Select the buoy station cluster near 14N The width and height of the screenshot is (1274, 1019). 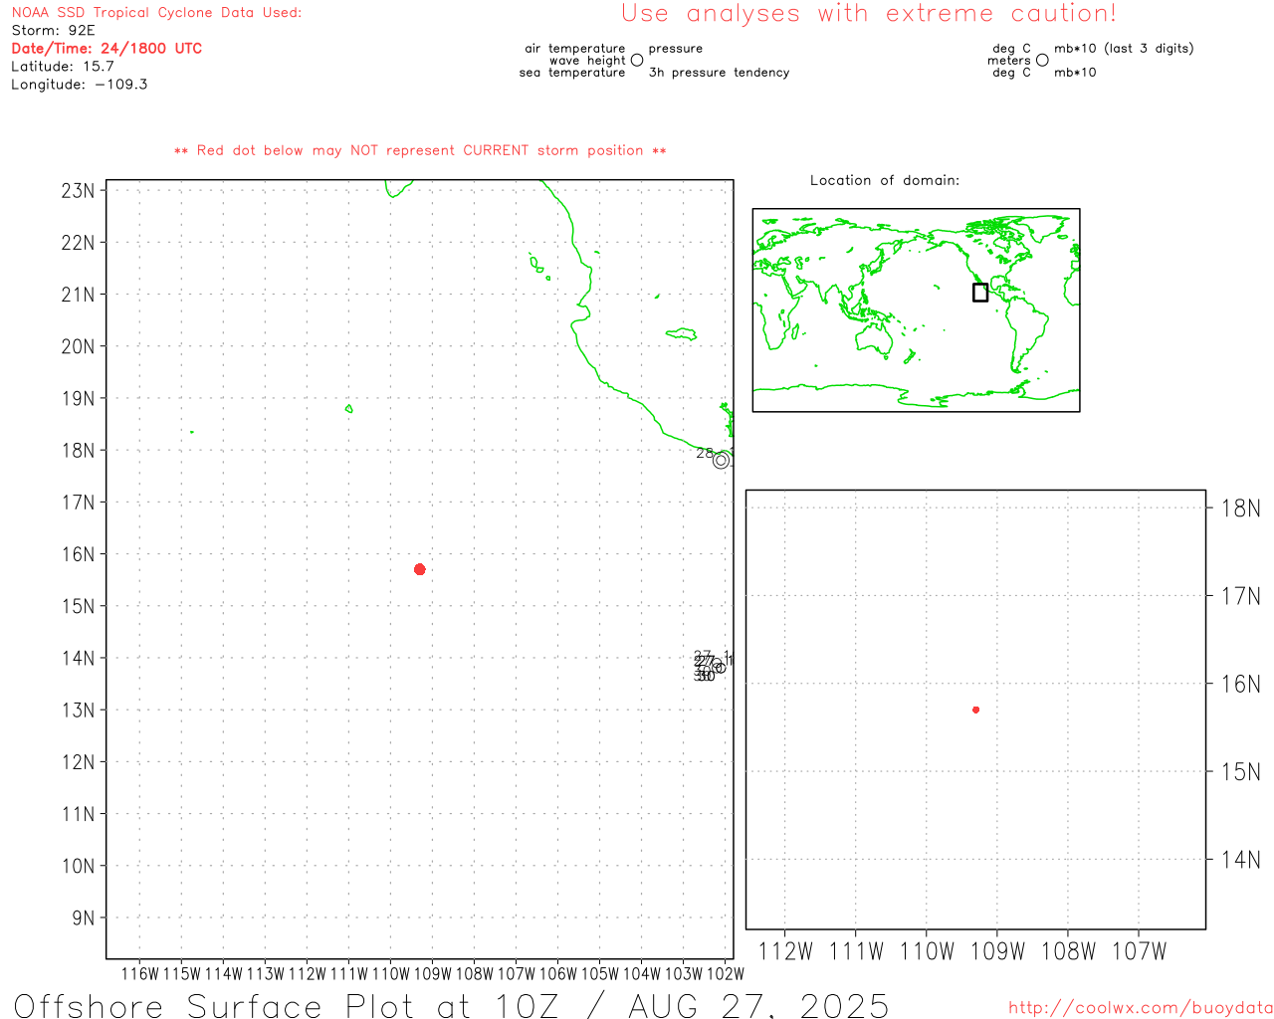[713, 665]
